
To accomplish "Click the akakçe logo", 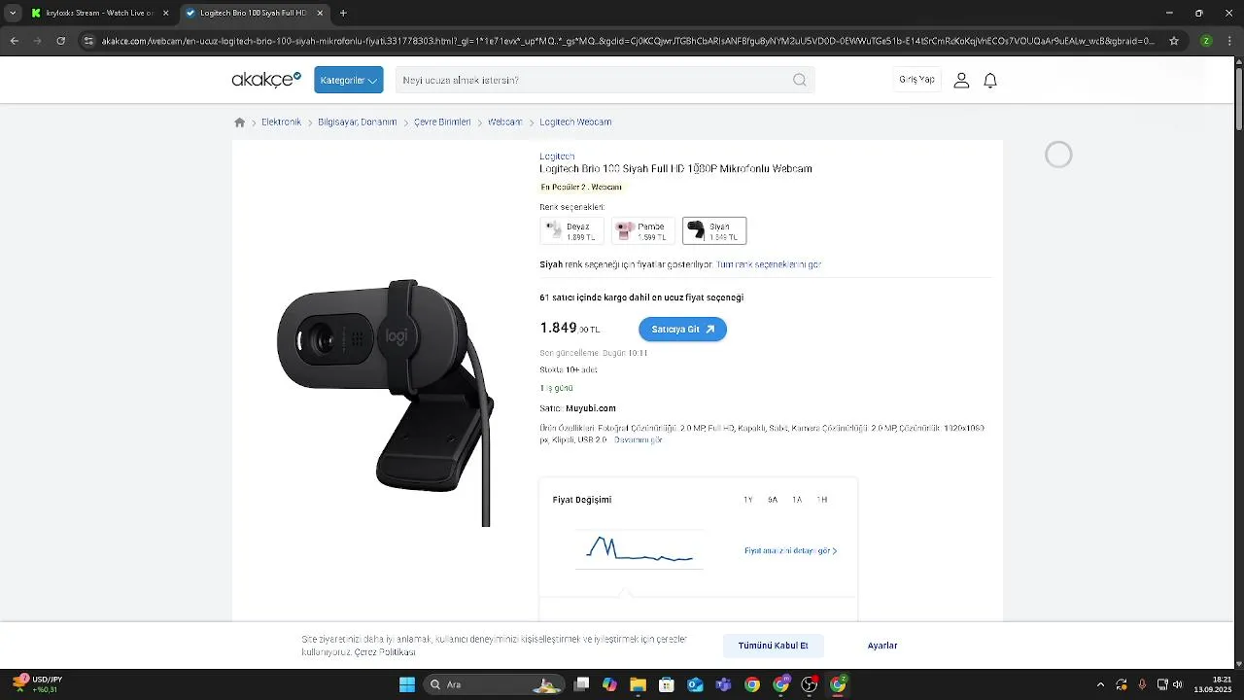I will pos(266,80).
